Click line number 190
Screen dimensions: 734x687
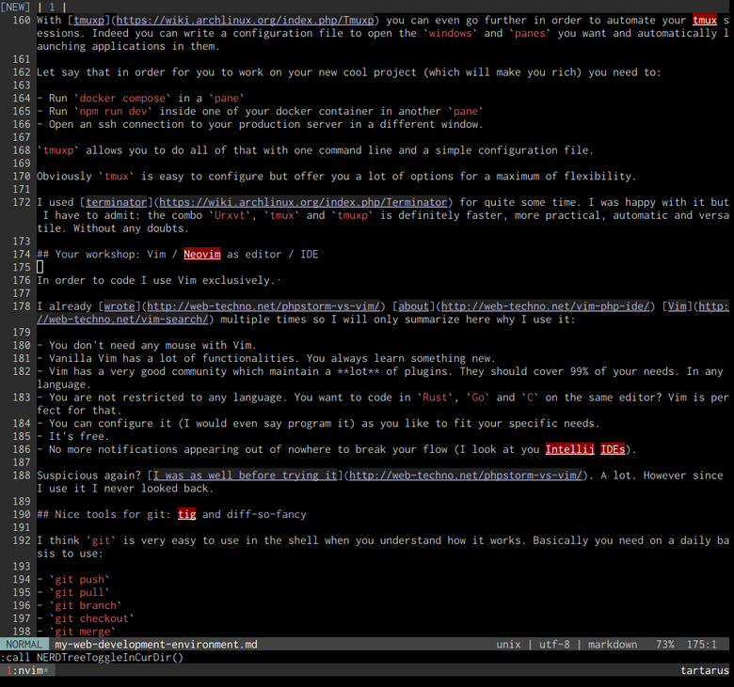click(21, 514)
